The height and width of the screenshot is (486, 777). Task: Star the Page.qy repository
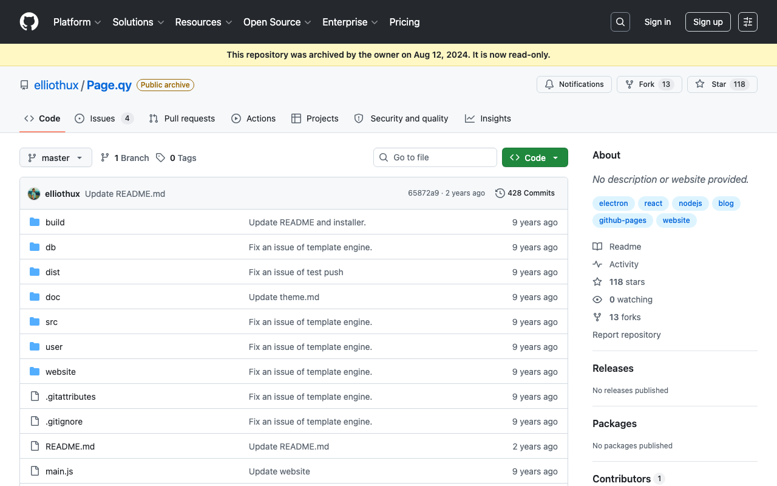point(722,84)
